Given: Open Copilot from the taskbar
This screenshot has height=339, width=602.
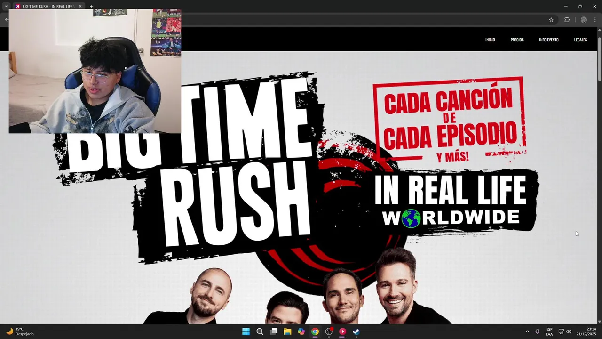Looking at the screenshot, I should (301, 331).
